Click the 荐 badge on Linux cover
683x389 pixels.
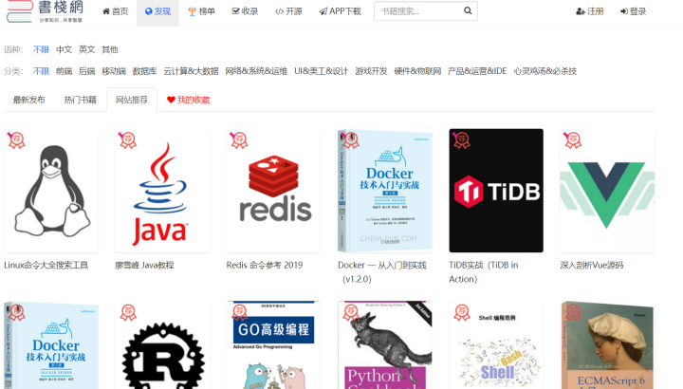(x=16, y=140)
